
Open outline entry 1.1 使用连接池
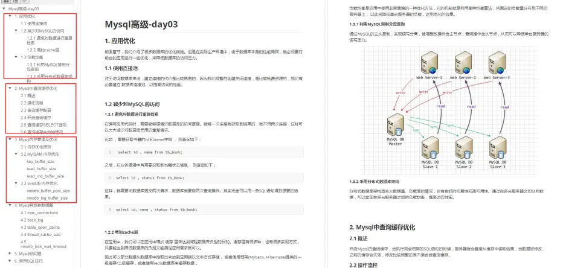(34, 24)
